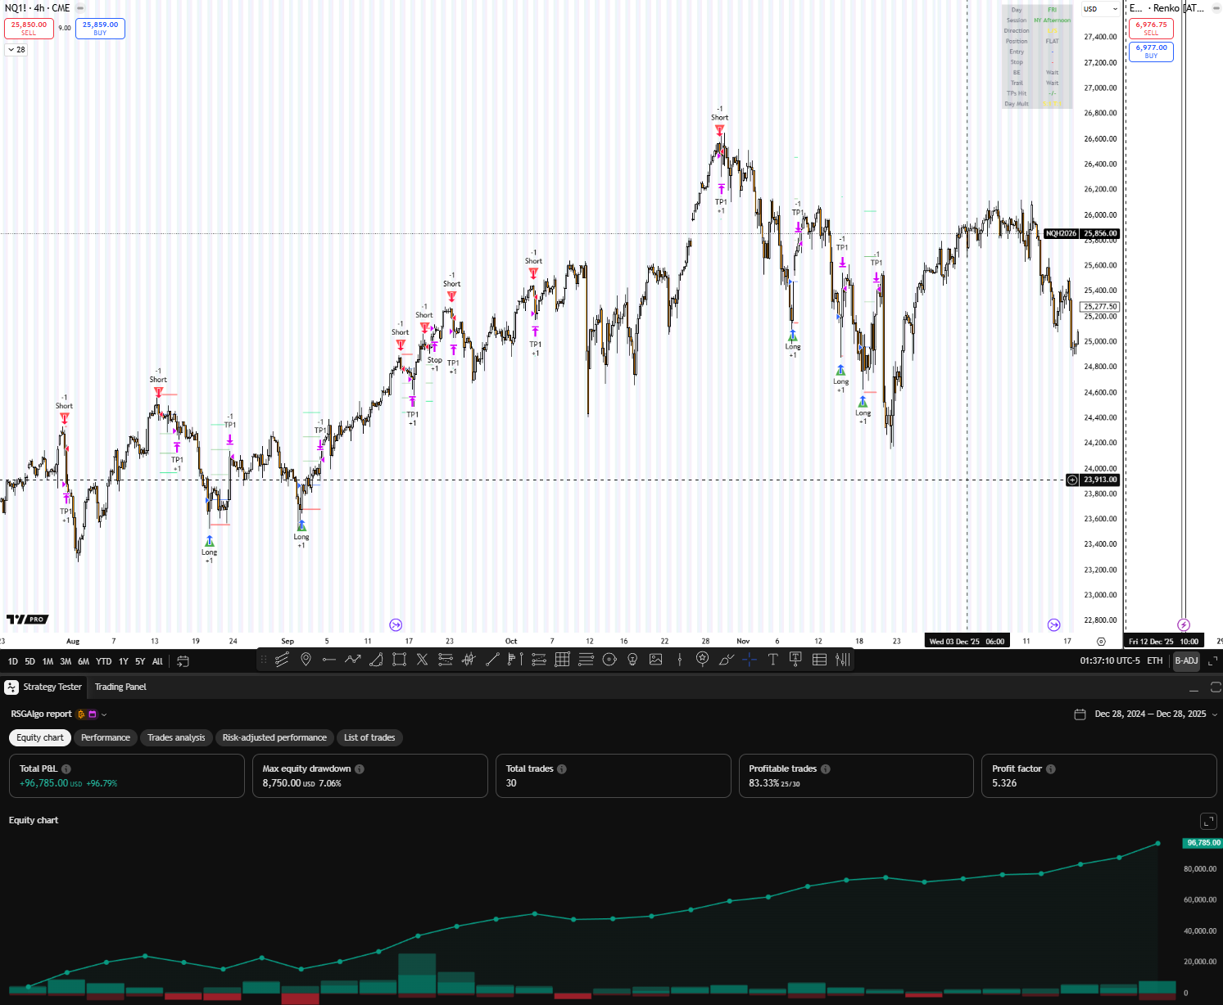
Task: Toggle fullscreen mode for the chart
Action: 1213,661
